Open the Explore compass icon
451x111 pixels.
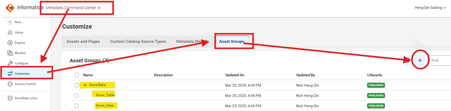click(x=10, y=43)
